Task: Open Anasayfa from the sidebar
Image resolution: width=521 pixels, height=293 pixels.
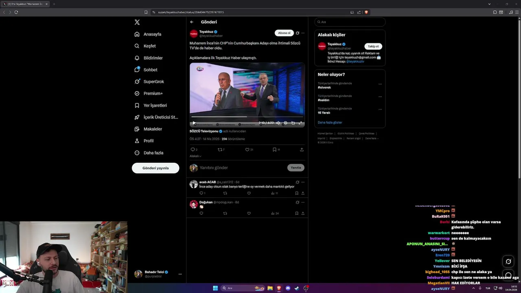Action: 148,34
